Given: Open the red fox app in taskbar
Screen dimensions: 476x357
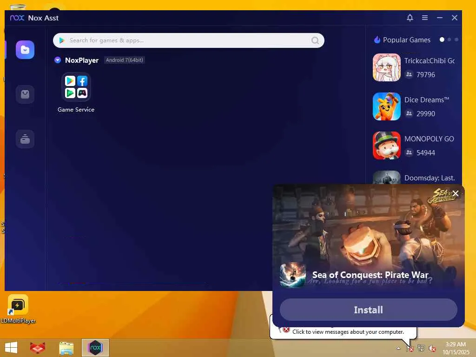Looking at the screenshot, I should click(38, 348).
